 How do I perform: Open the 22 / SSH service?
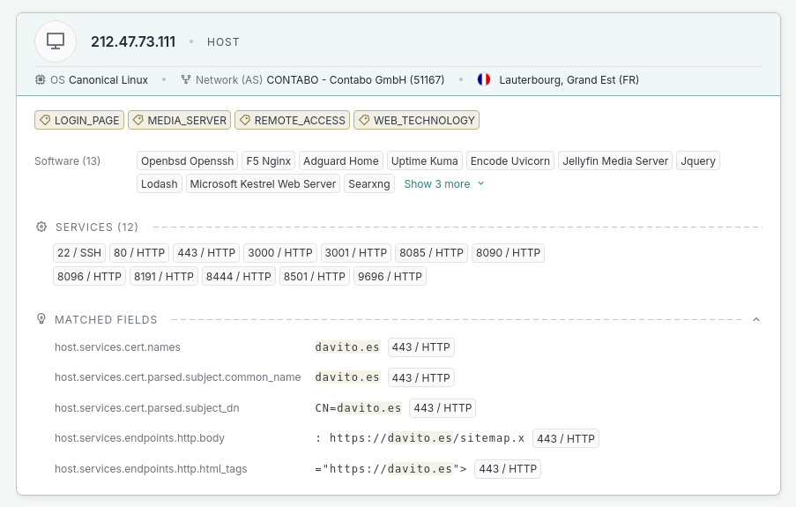[x=79, y=252]
